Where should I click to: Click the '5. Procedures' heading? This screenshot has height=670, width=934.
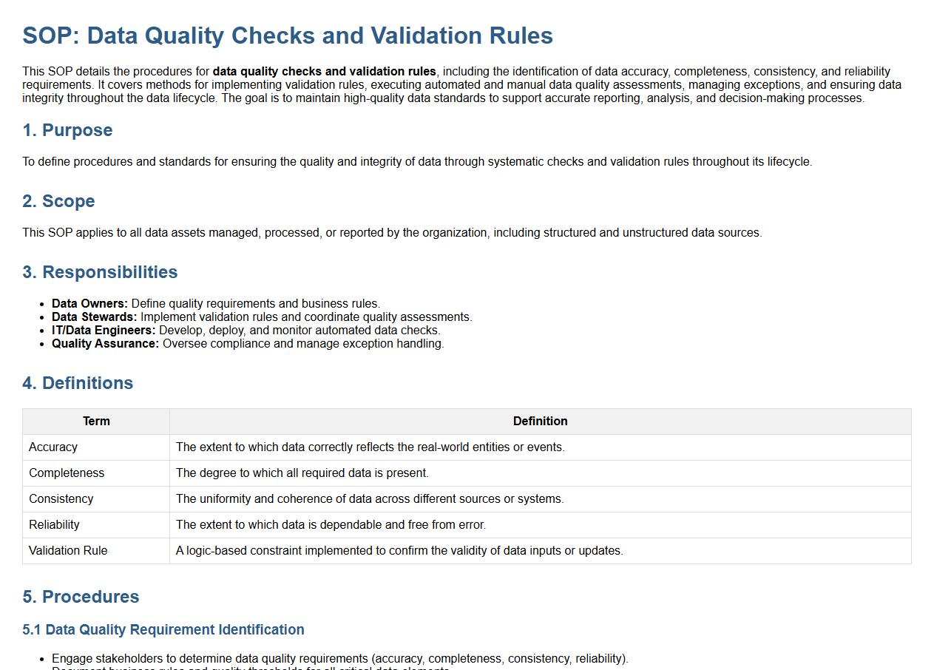81,597
